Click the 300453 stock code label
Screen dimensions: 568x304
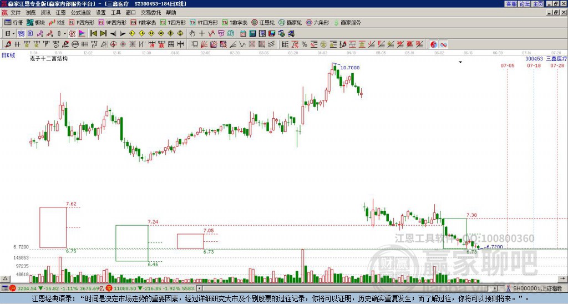point(534,59)
